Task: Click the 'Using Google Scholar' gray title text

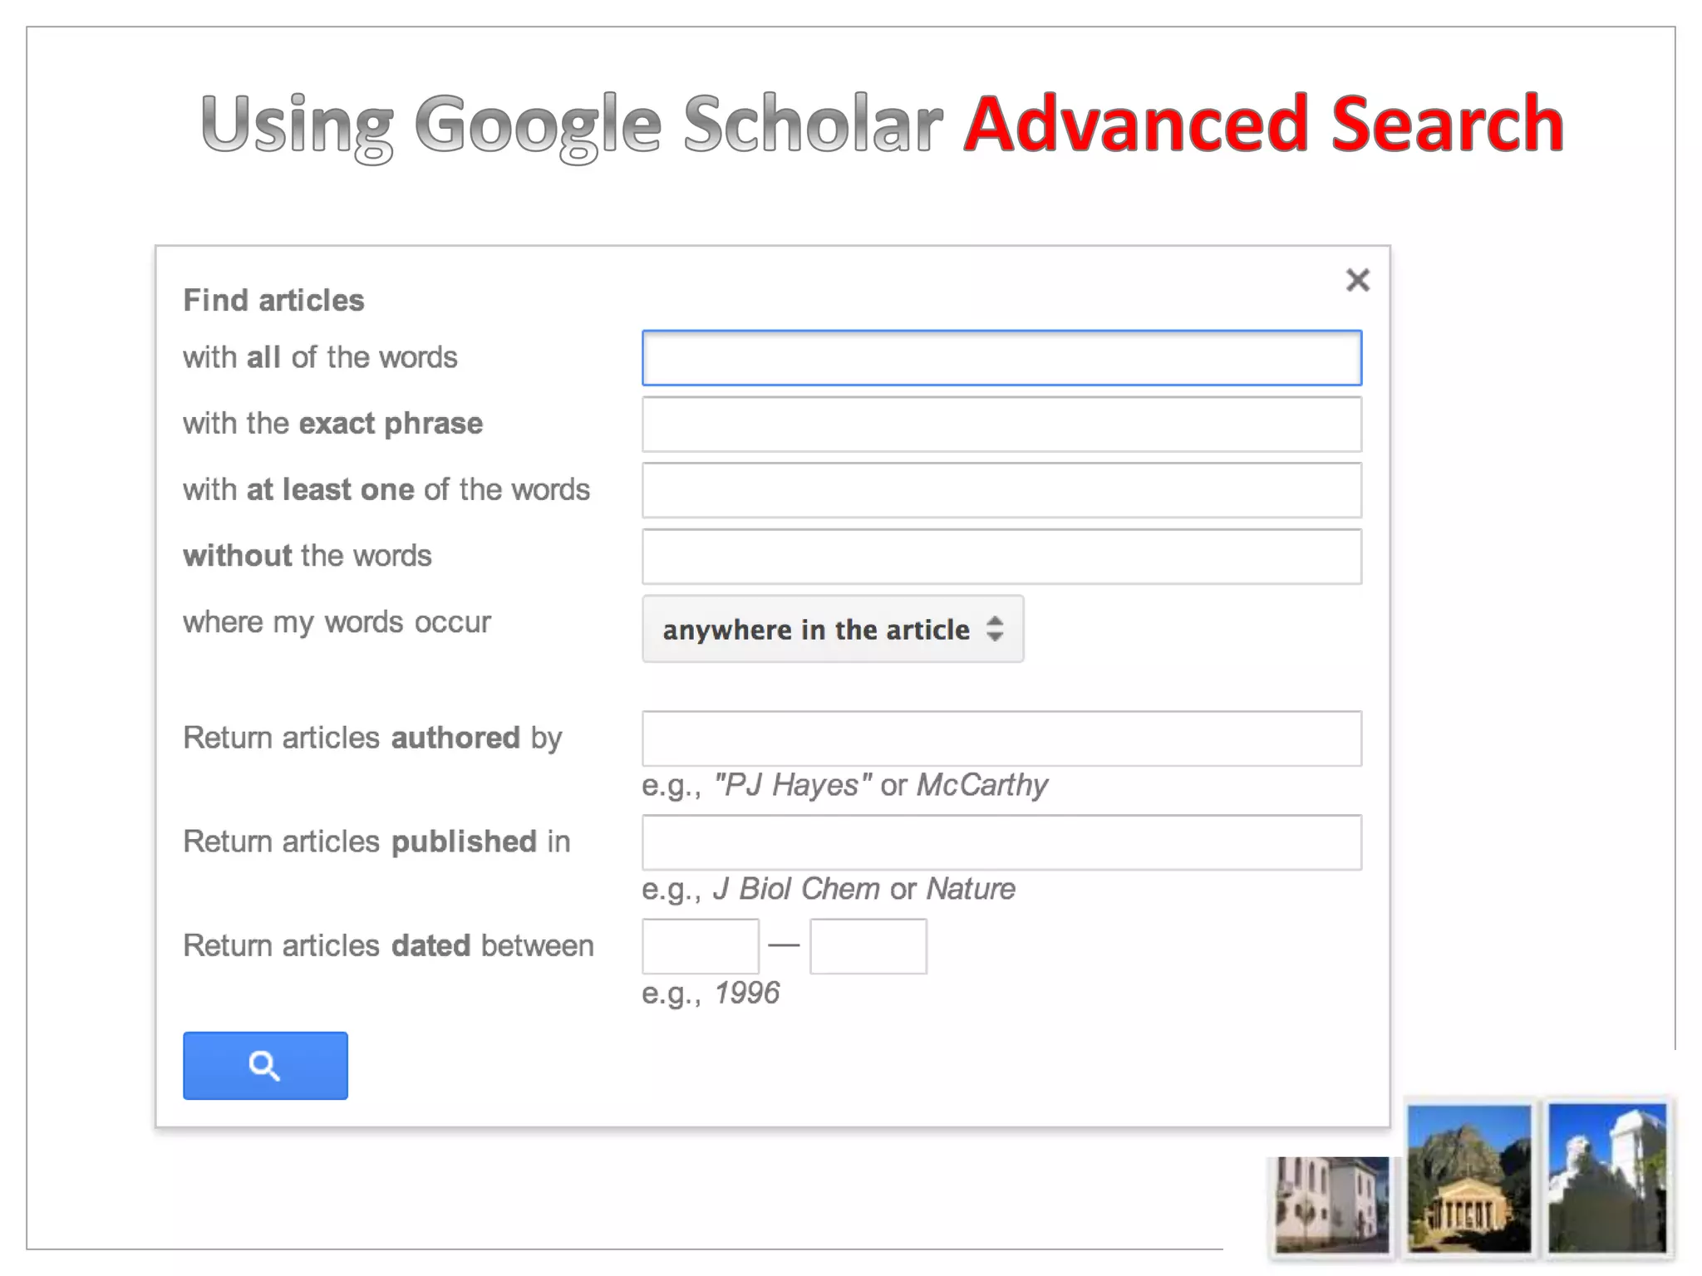Action: click(x=572, y=125)
